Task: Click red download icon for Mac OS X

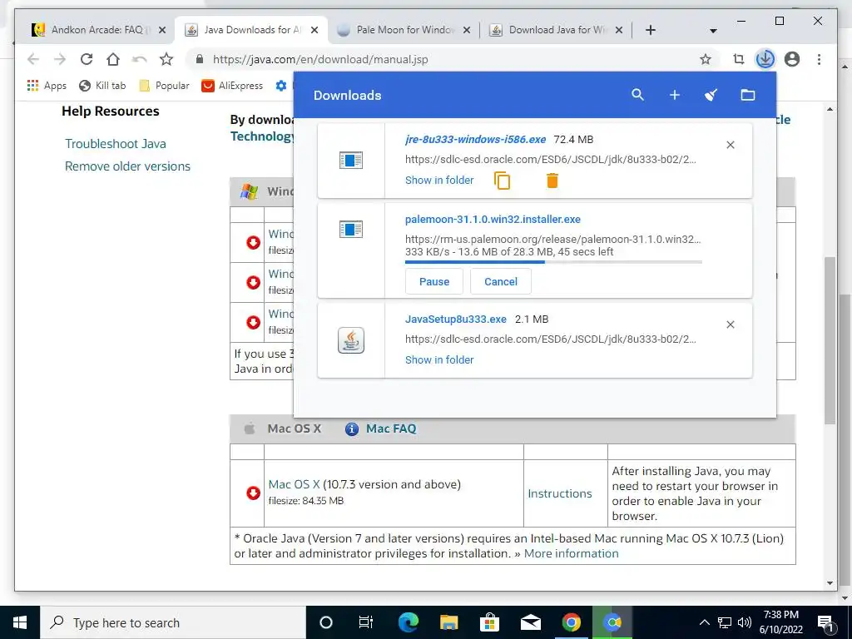Action: point(253,493)
